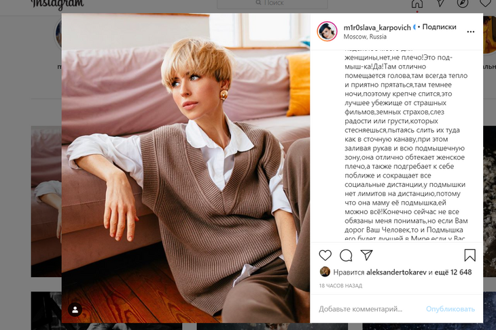Like the post with the heart icon
This screenshot has height=330, width=496.
(x=325, y=255)
